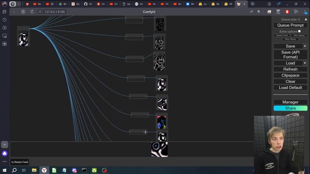Open green house app on taskbar
This screenshot has width=310, height=174.
[x=94, y=170]
